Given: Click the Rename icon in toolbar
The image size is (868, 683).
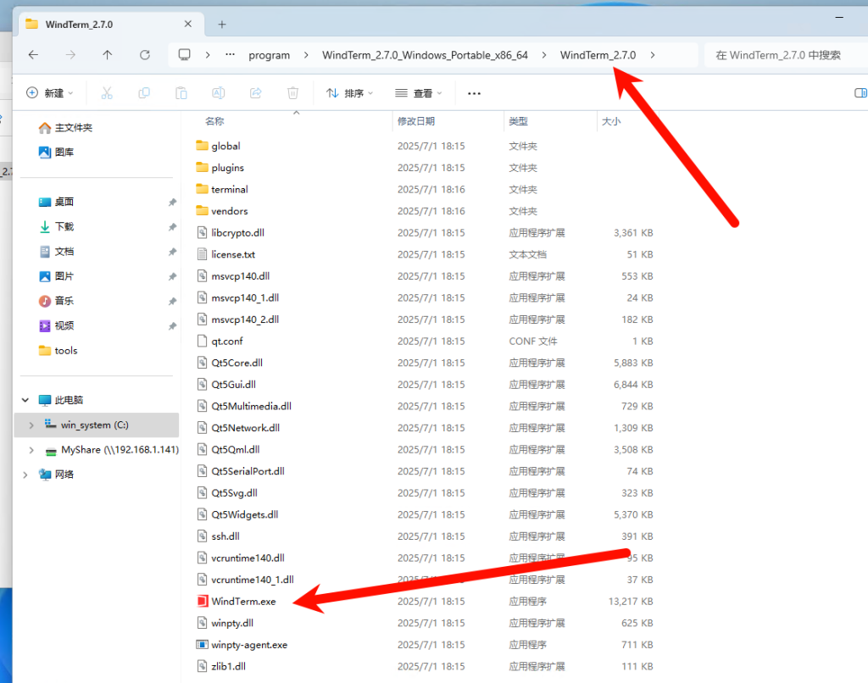Looking at the screenshot, I should click(218, 93).
